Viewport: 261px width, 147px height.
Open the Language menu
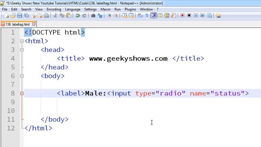[x=73, y=9]
